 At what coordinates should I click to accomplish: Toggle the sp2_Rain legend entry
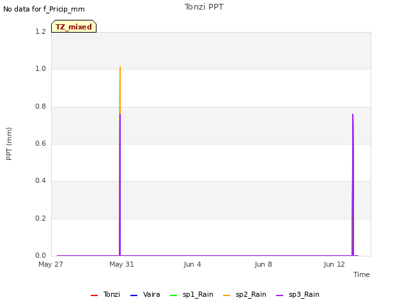click(245, 294)
